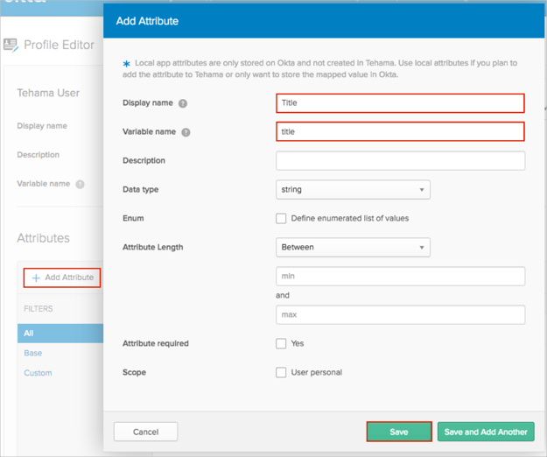This screenshot has width=547, height=457.
Task: Click help icon by Tehama User Variable name
Action: (81, 185)
